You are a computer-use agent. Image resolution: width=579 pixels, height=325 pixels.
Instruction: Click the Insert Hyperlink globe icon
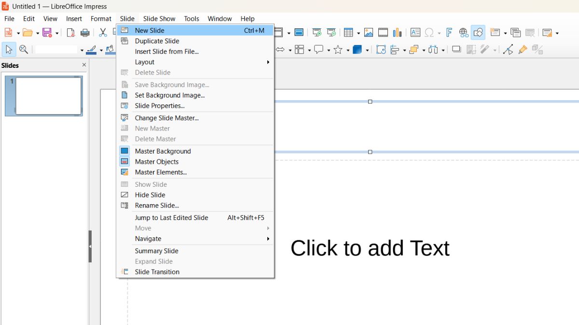(464, 33)
